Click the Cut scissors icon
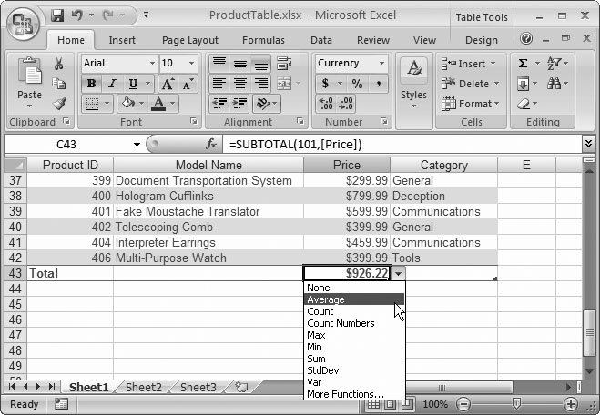The width and height of the screenshot is (600, 415). tap(59, 64)
